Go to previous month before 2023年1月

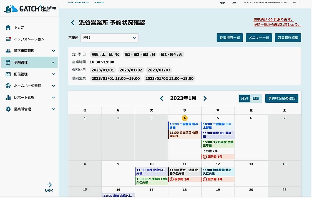coord(162,98)
